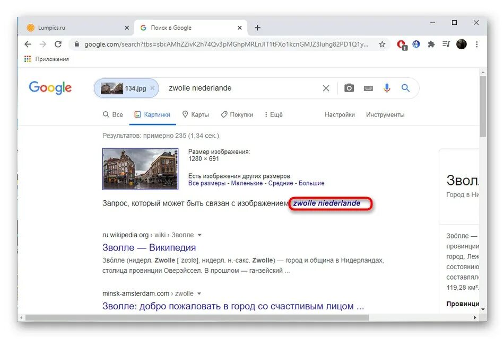Bookmark the page with the star icon

coord(382,44)
